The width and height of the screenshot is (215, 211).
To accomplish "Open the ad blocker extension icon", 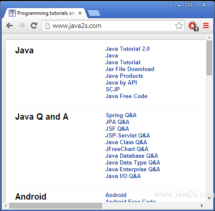I will pos(193,26).
